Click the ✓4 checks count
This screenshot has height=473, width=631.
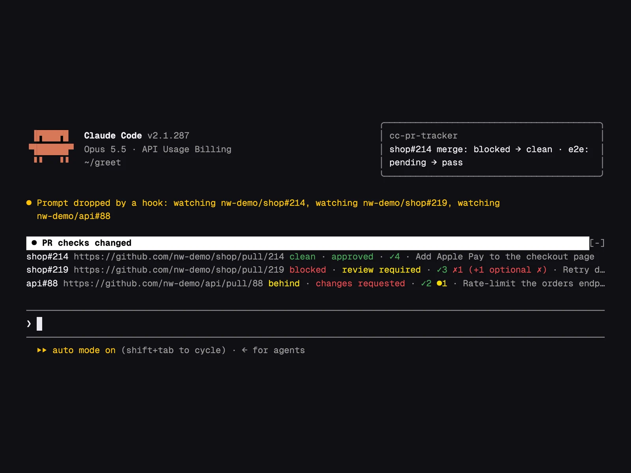tap(394, 257)
